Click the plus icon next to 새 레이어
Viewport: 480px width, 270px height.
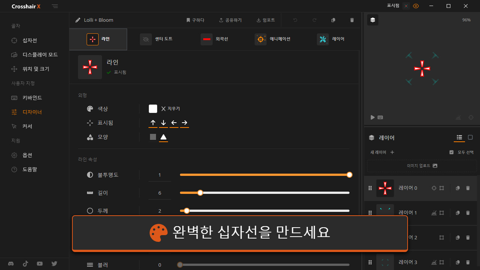pyautogui.click(x=392, y=152)
